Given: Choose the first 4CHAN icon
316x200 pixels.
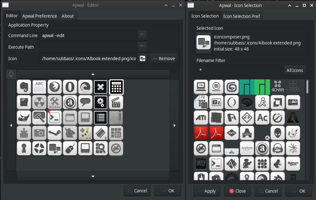Looking at the screenshot, I should (278, 86).
